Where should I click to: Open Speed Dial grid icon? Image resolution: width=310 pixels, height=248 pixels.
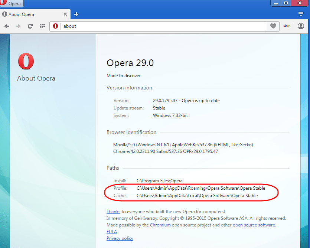click(x=42, y=26)
